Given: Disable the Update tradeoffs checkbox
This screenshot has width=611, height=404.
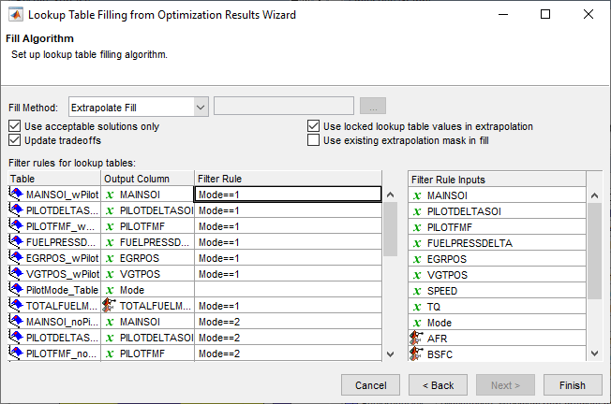Looking at the screenshot, I should (14, 140).
